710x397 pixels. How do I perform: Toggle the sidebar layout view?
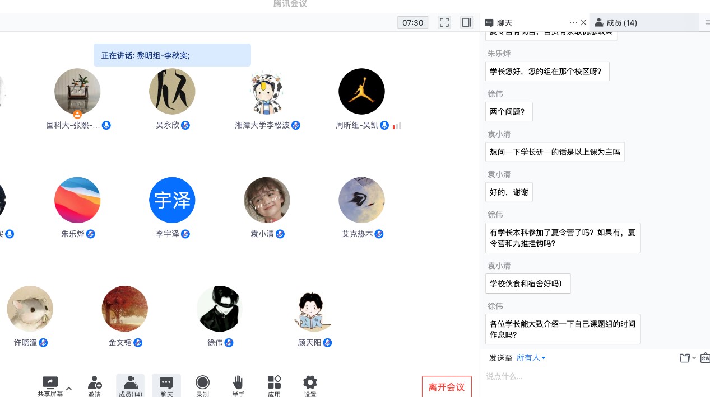(466, 22)
